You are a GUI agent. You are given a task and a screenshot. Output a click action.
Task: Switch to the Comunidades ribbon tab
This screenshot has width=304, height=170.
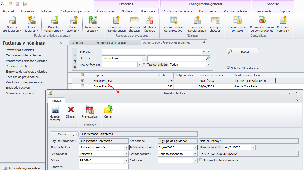tap(106, 11)
